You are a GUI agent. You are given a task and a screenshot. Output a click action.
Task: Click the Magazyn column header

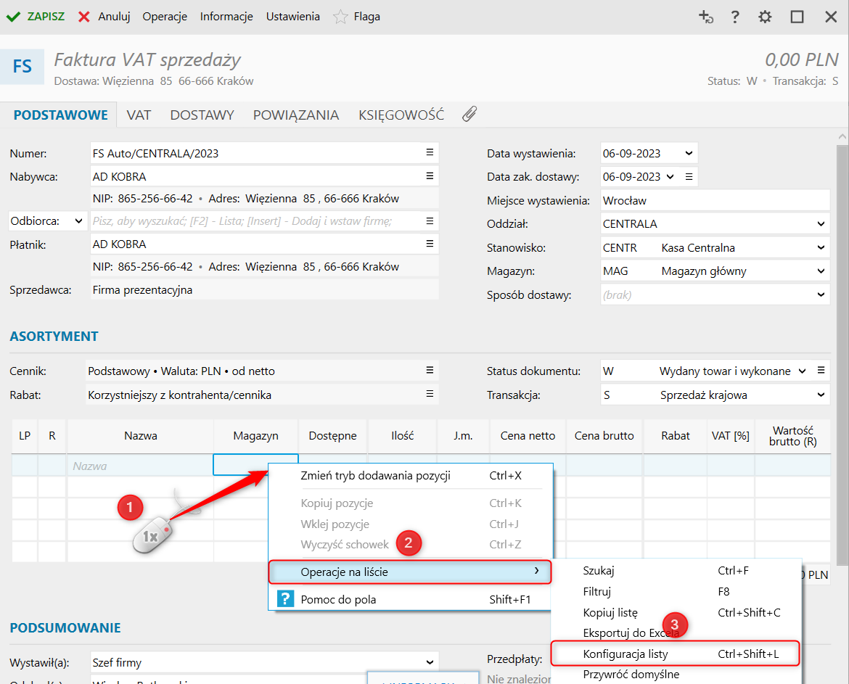click(x=255, y=436)
